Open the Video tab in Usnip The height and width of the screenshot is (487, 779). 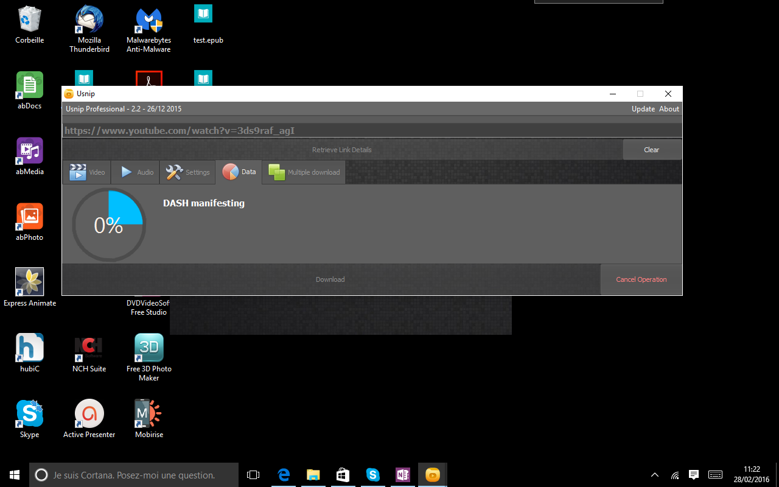pos(87,172)
